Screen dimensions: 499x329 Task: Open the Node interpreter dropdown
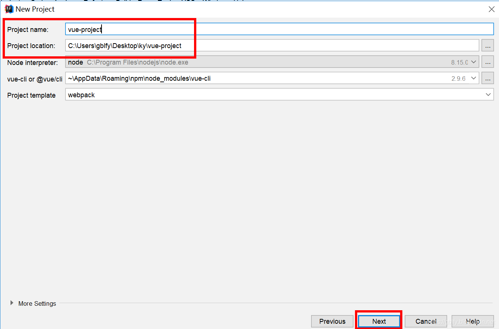click(x=474, y=62)
